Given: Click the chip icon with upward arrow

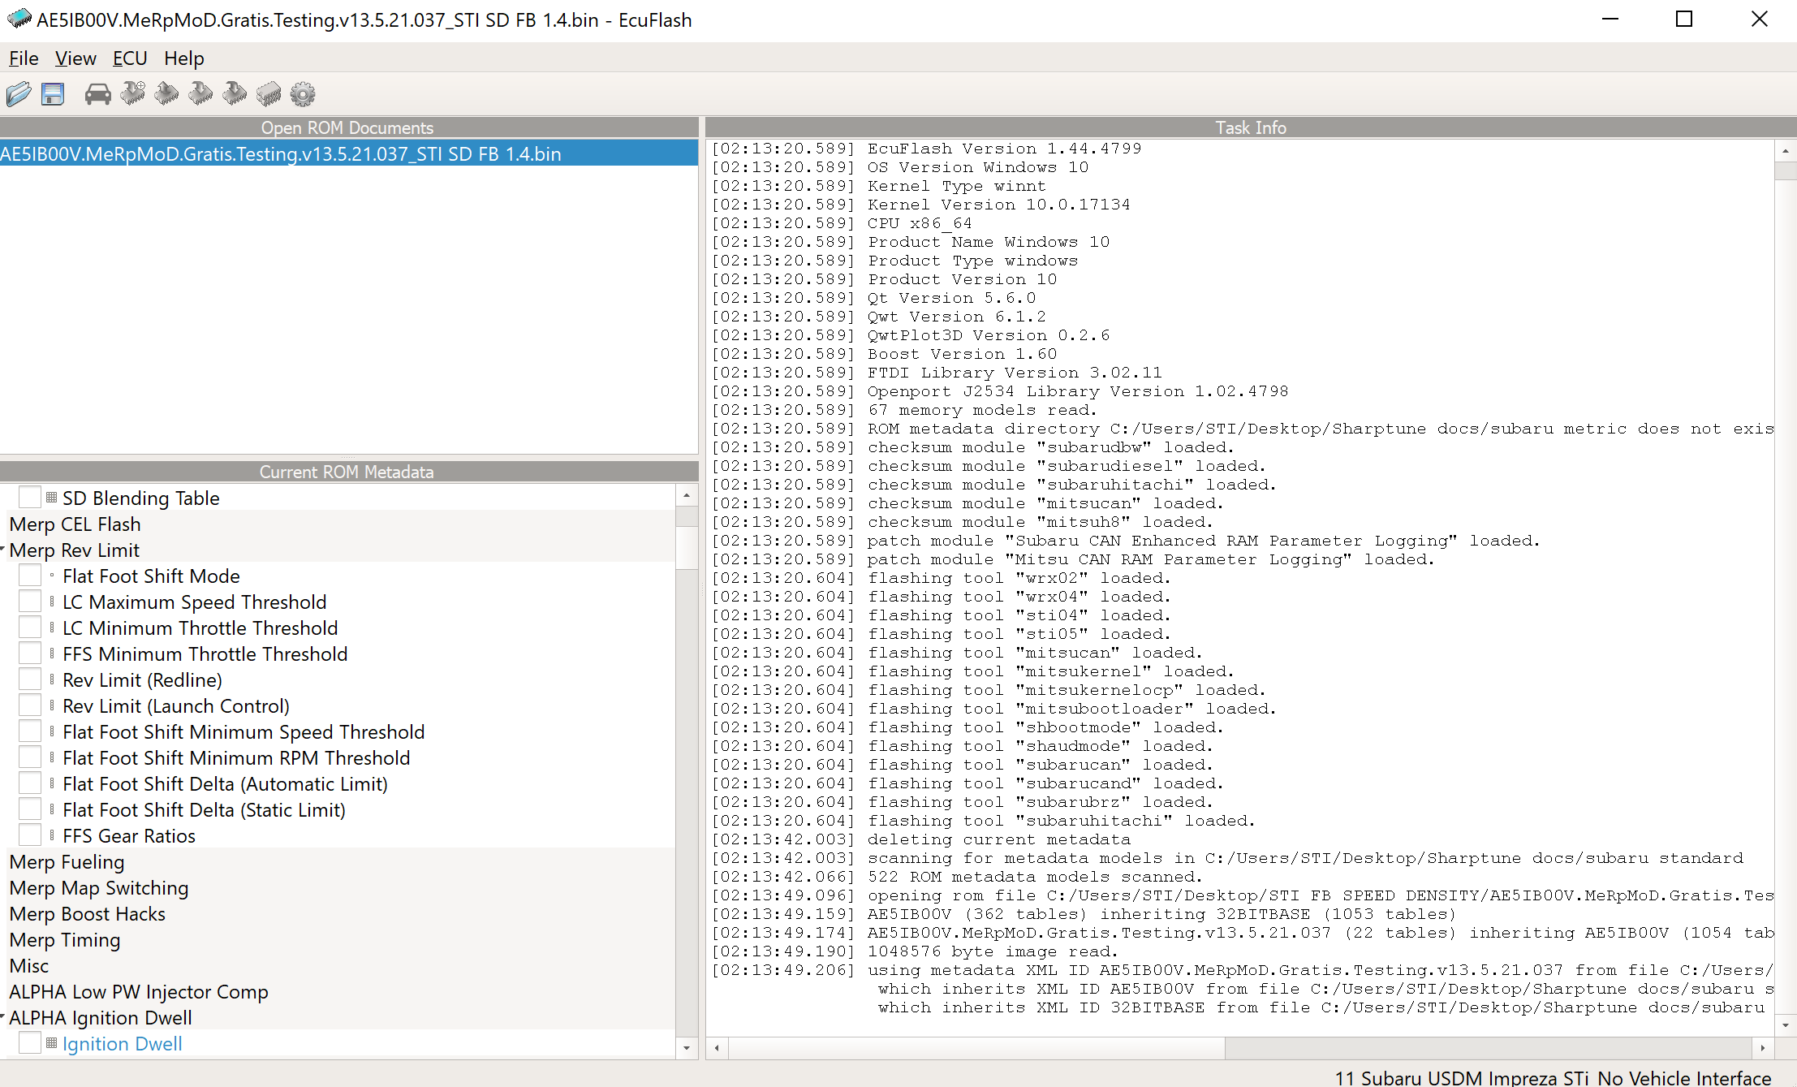Looking at the screenshot, I should click(167, 94).
